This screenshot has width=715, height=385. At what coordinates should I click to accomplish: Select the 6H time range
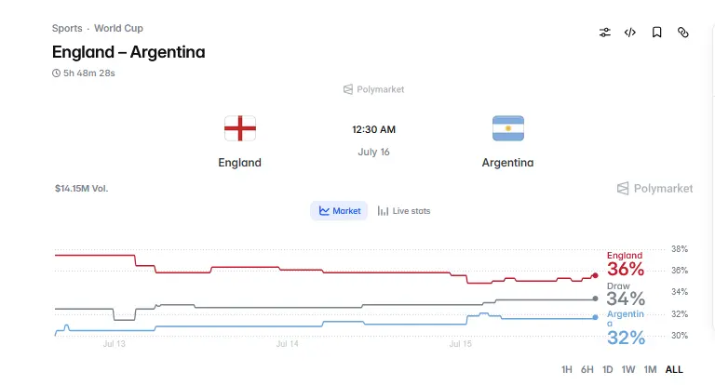(x=587, y=369)
